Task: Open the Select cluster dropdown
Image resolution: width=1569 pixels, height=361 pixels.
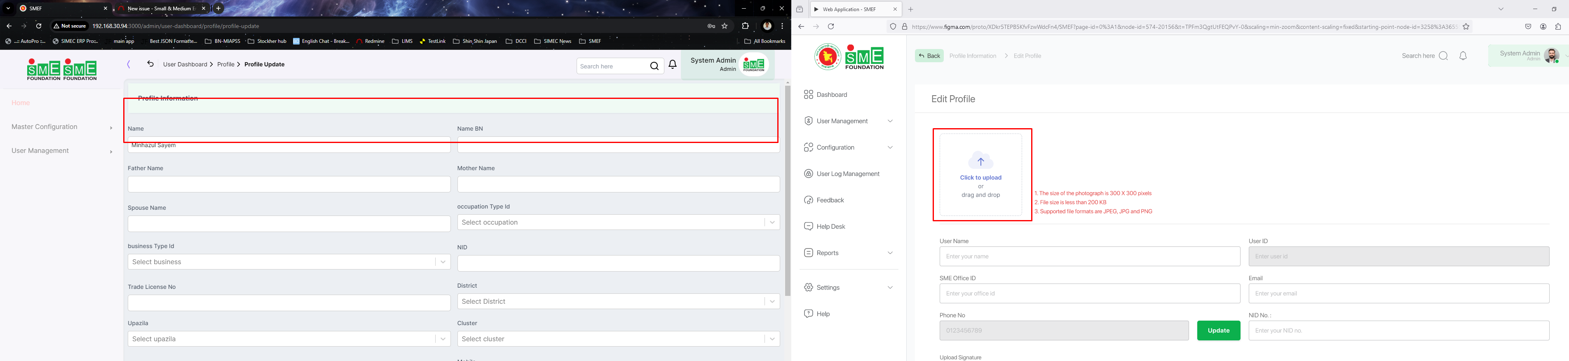Action: [x=618, y=339]
